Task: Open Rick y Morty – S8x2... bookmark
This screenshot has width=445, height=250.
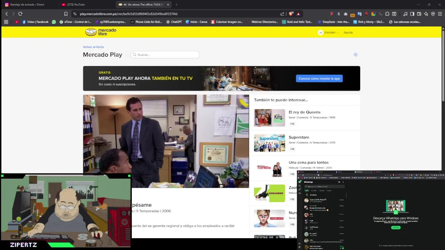Action: (369, 22)
